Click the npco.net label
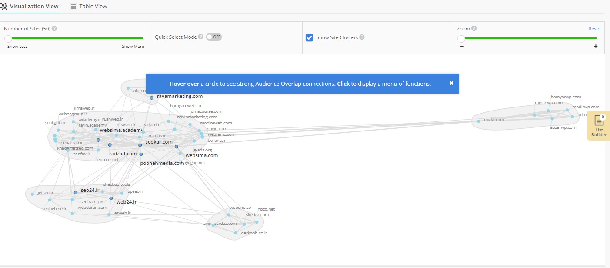The width and height of the screenshot is (610, 268). pyautogui.click(x=266, y=209)
